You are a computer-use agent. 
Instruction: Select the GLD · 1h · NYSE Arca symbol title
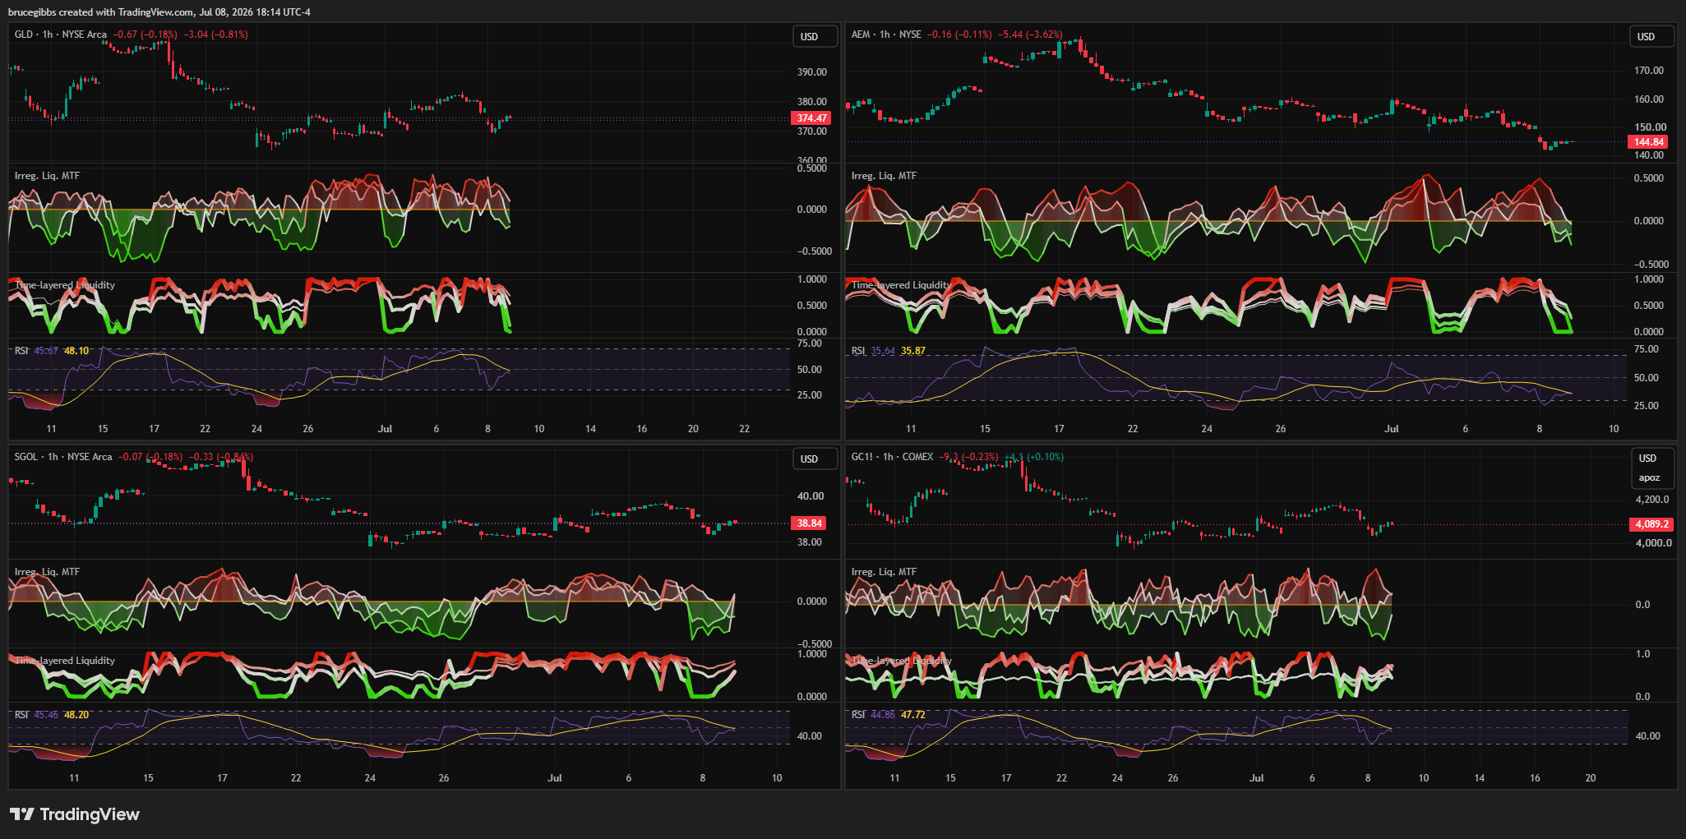coord(61,35)
